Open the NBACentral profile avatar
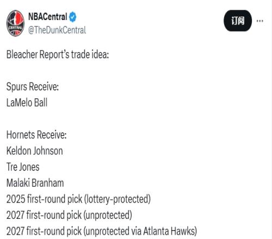Image resolution: width=272 pixels, height=239 pixels. pyautogui.click(x=15, y=23)
